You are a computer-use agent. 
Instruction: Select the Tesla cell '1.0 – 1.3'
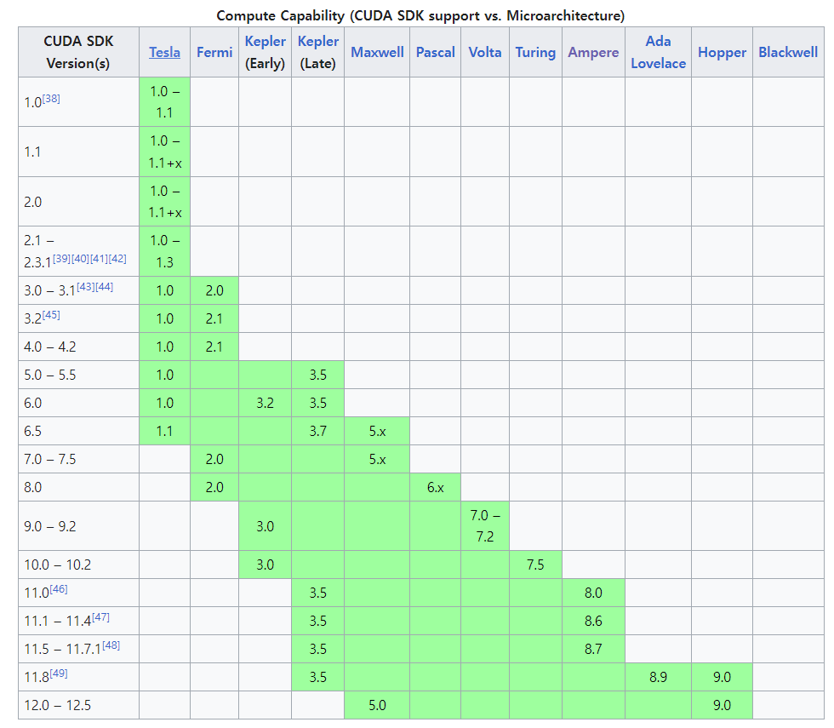coord(165,251)
